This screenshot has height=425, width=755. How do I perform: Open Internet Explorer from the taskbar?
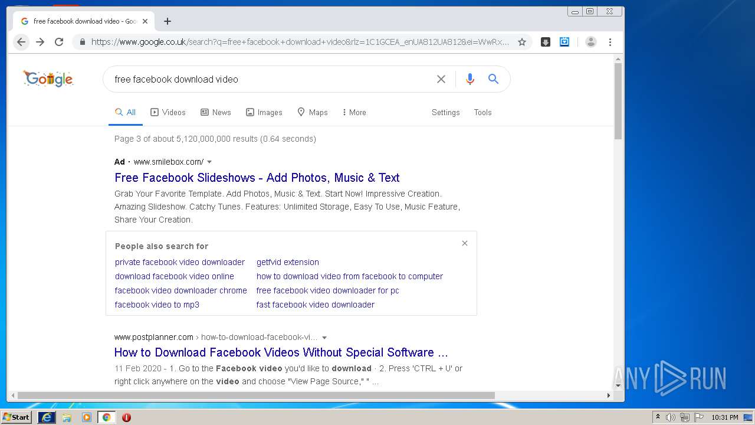pos(47,417)
